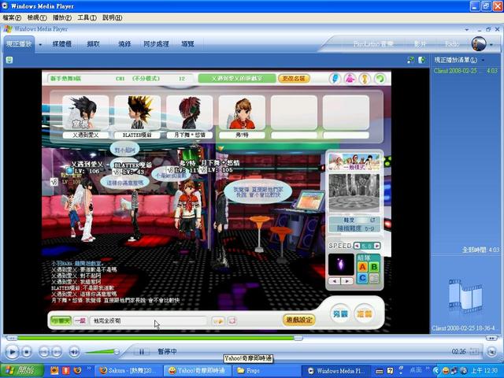Open the 檢視 menu
Viewport: 504px width, 378px height.
37,17
